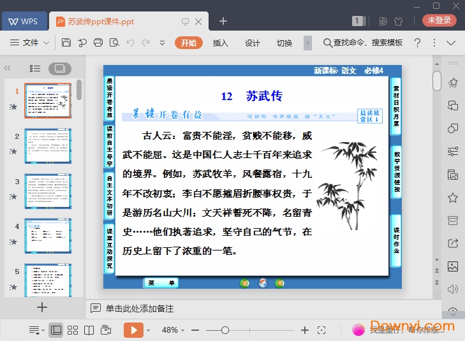Open the Help question mark
Image resolution: width=465 pixels, height=341 pixels.
[x=417, y=43]
